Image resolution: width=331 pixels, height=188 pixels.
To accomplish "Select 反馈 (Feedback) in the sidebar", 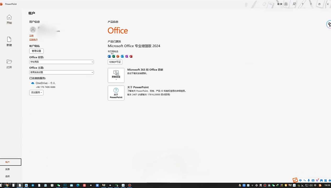I will [x=8, y=169].
